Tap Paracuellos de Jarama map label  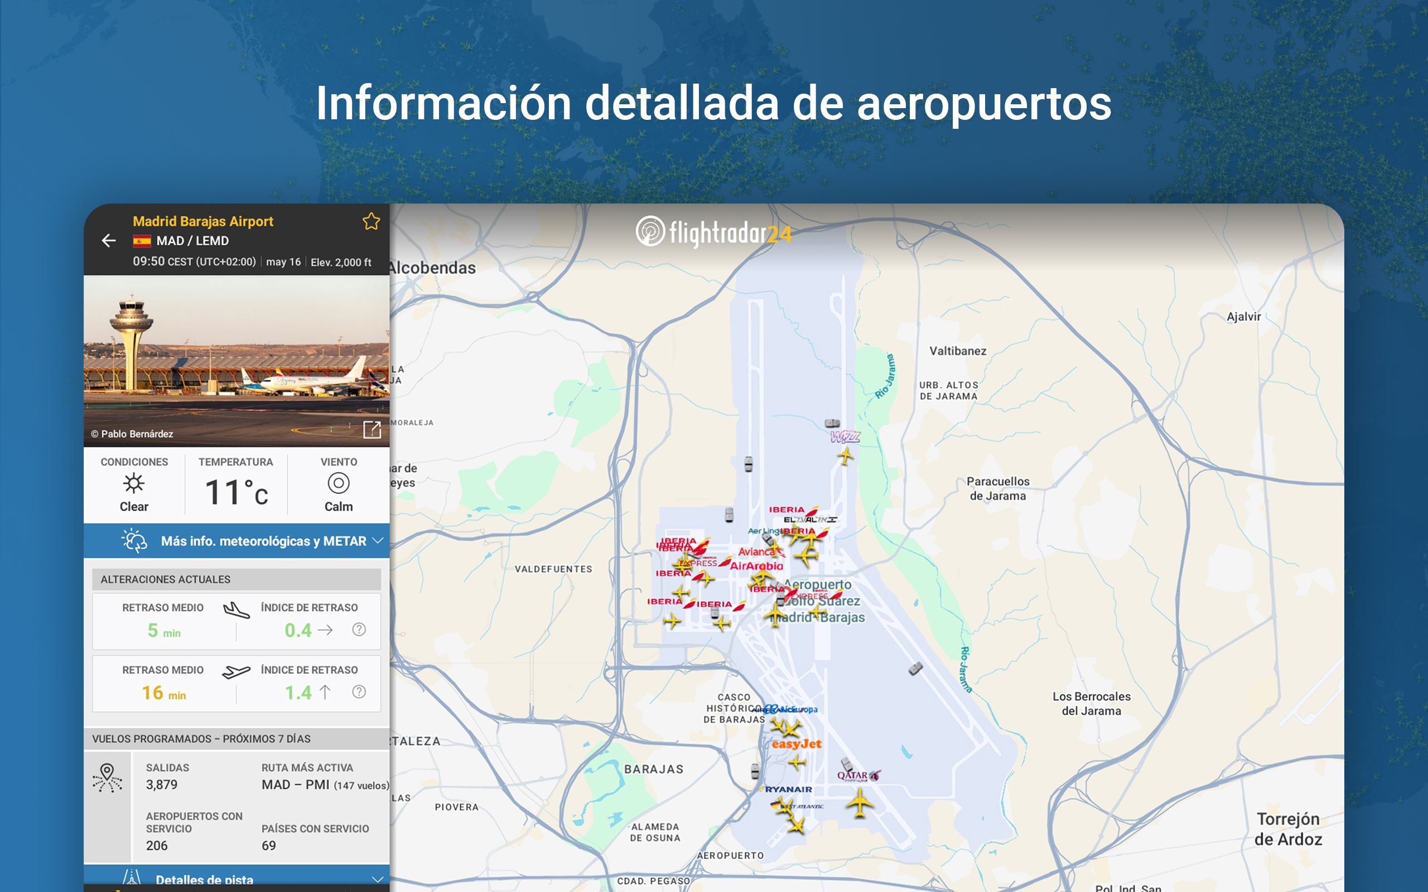(998, 488)
